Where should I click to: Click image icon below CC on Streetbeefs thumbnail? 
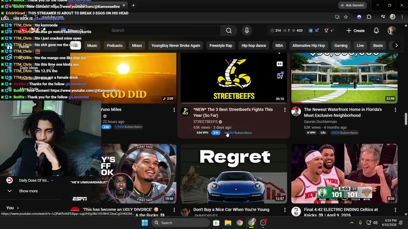280,75
